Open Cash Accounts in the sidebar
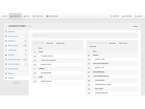This screenshot has width=145, height=109. click(x=16, y=36)
